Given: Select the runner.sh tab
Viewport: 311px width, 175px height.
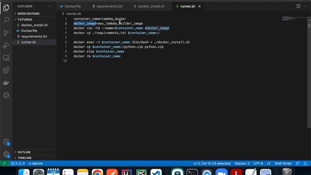Looking at the screenshot, I should pyautogui.click(x=188, y=6).
